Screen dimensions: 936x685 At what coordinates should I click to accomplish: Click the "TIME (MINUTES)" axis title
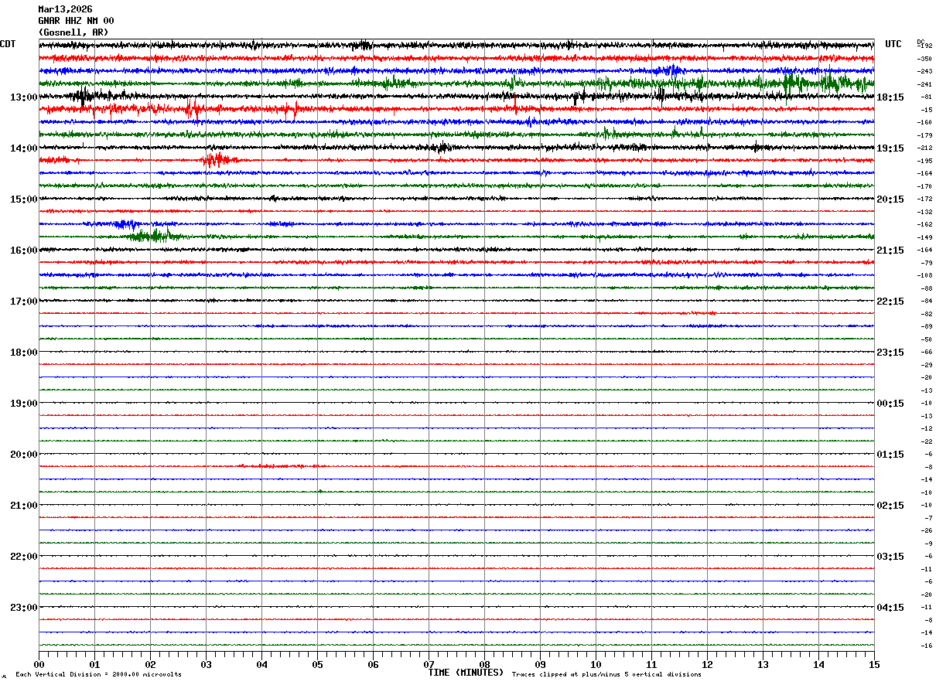click(x=466, y=673)
